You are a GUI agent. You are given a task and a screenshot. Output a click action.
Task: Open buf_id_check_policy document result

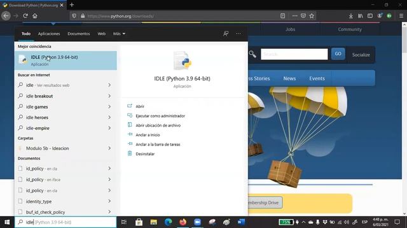click(x=45, y=212)
